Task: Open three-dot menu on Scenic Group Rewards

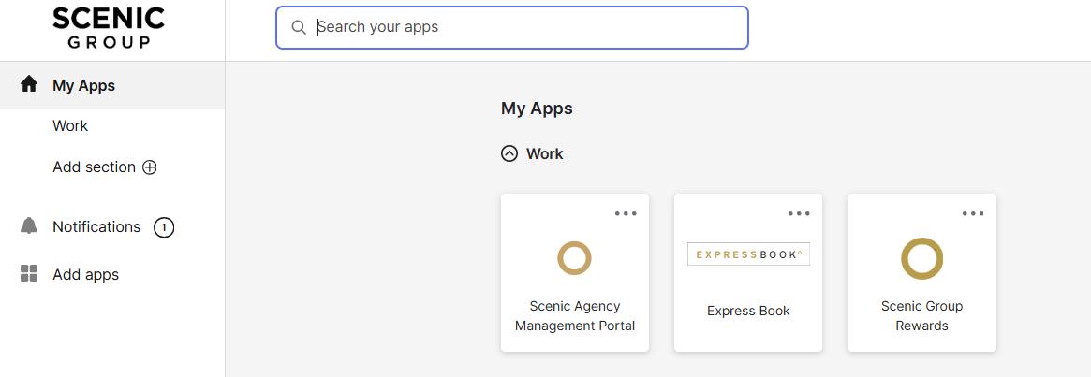Action: click(x=973, y=213)
